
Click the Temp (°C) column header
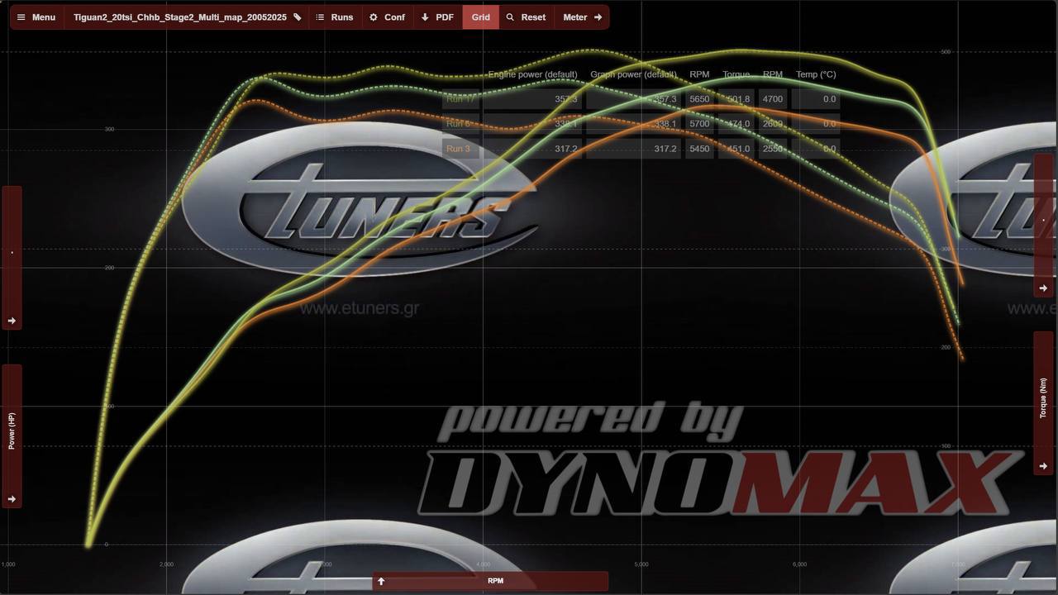[816, 74]
